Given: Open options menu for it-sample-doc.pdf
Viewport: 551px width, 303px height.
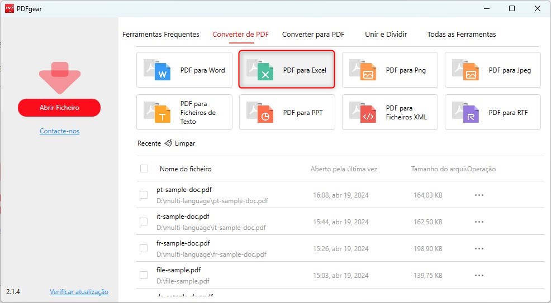Looking at the screenshot, I should pyautogui.click(x=479, y=222).
